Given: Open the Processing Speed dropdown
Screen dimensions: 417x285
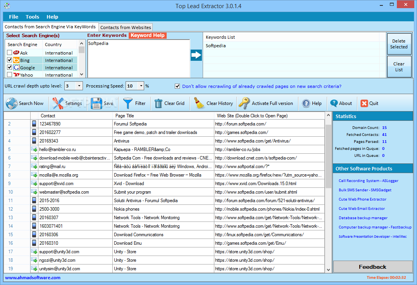Looking at the screenshot, I should [141, 86].
